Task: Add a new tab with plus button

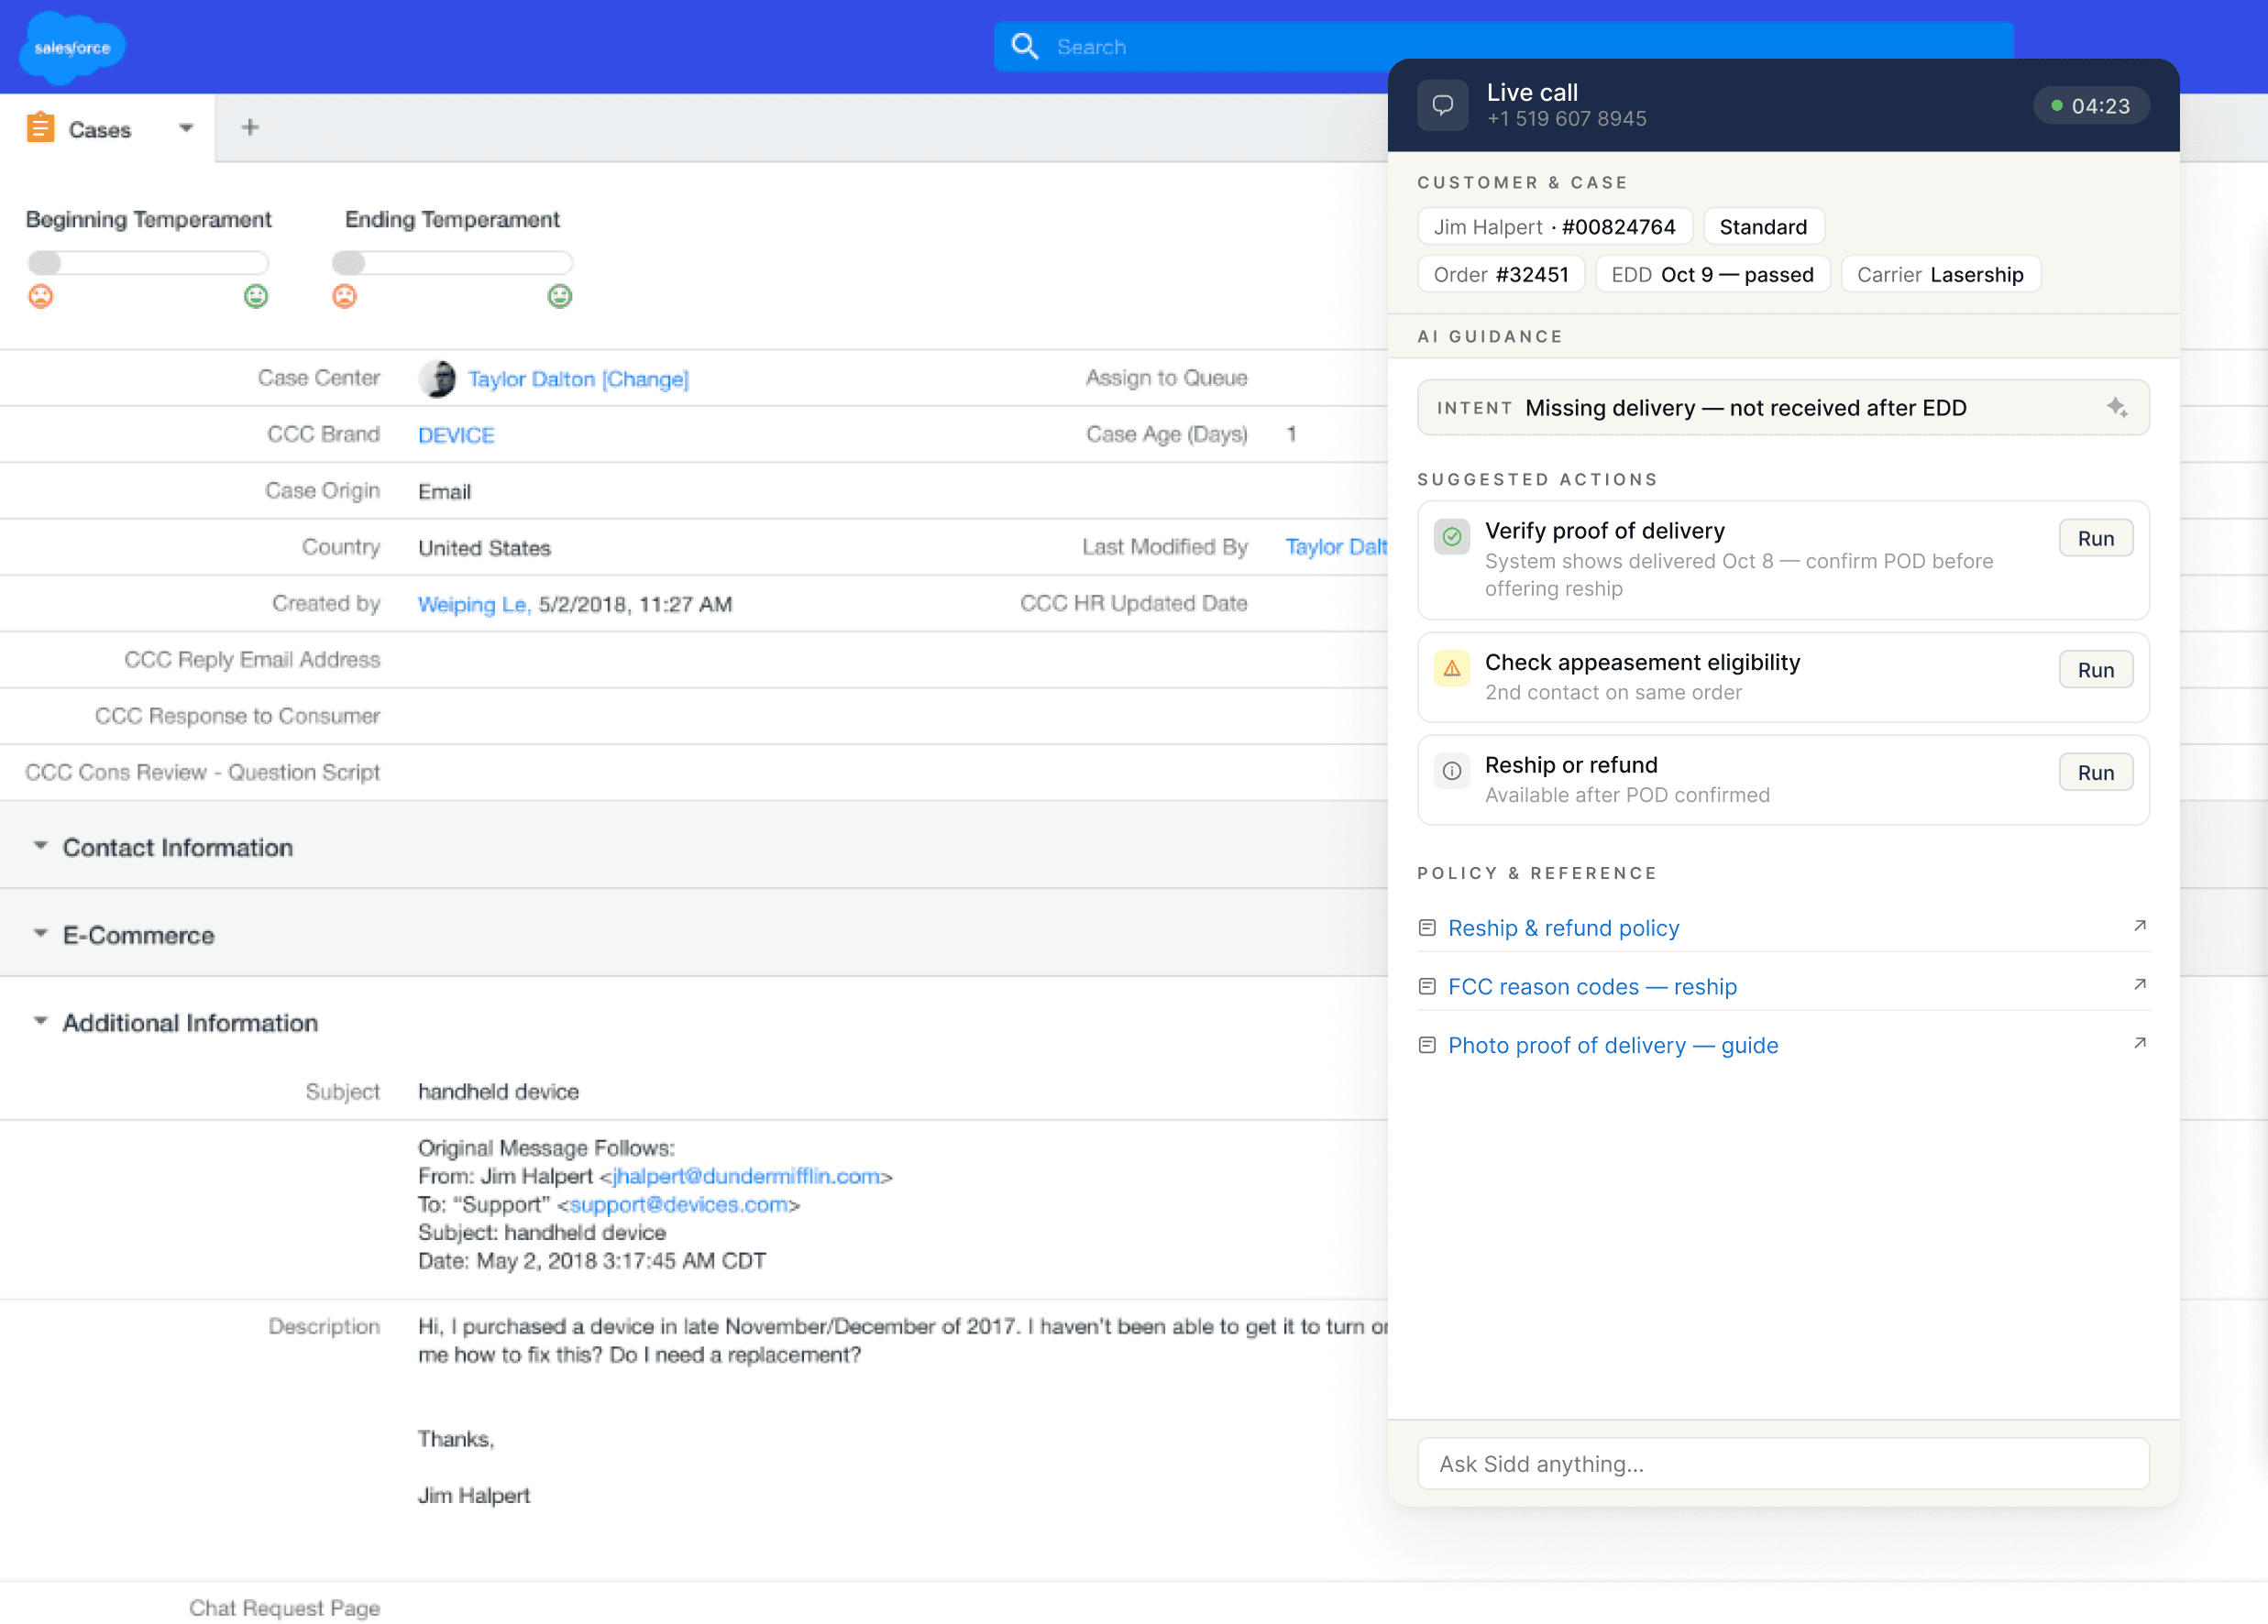Action: (250, 127)
